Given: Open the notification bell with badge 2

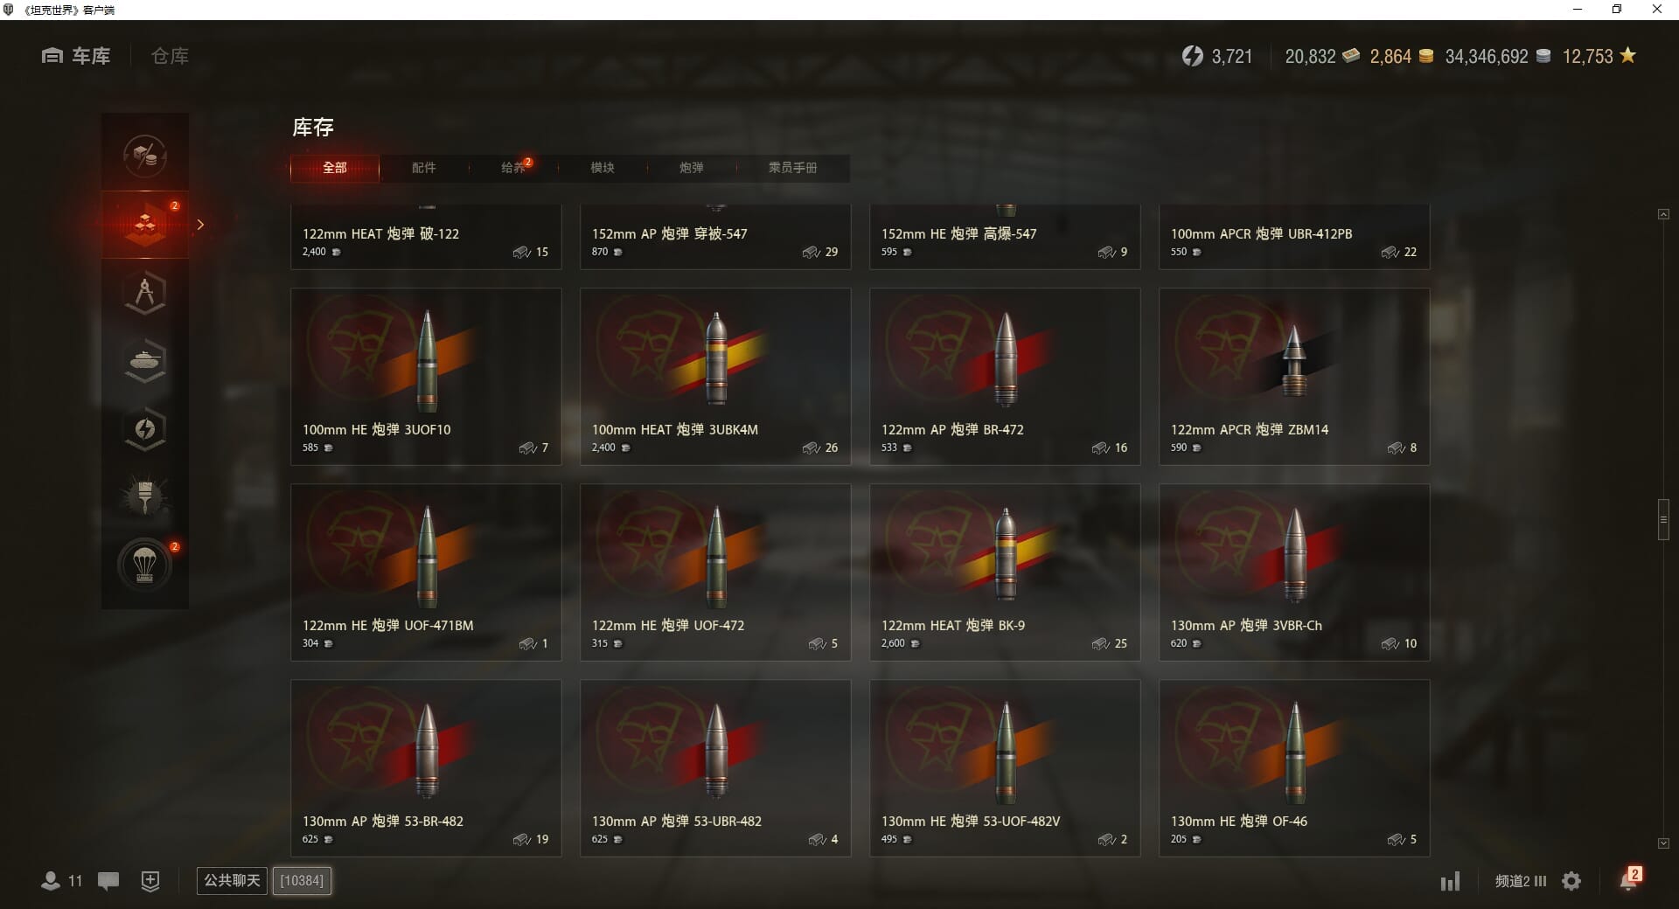Looking at the screenshot, I should click(1629, 878).
